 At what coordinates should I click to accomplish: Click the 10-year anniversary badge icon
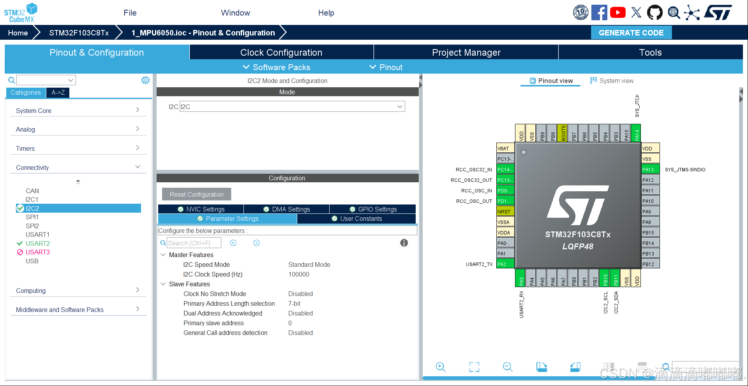click(x=580, y=12)
